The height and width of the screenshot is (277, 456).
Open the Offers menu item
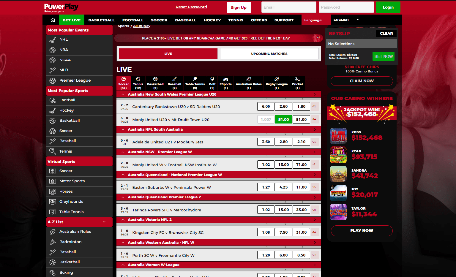[x=259, y=20]
